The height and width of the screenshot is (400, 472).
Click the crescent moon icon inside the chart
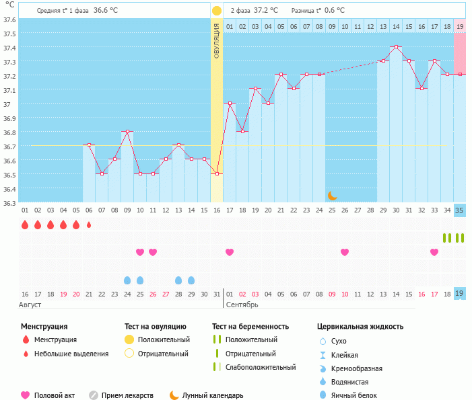point(332,196)
